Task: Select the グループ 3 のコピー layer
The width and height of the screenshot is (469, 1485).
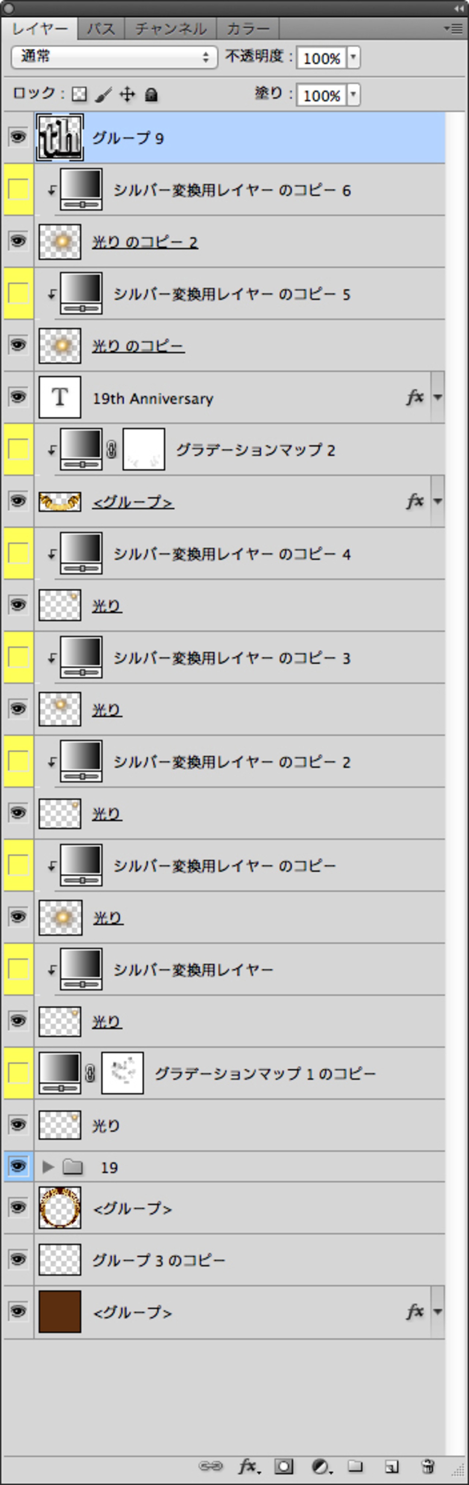Action: (159, 1260)
